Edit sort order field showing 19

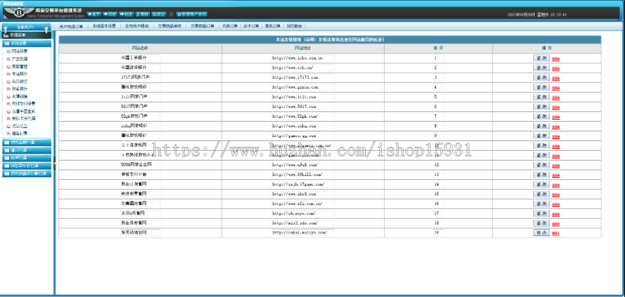pos(438,233)
